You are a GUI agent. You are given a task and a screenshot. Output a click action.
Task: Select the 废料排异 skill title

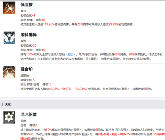tap(28, 35)
